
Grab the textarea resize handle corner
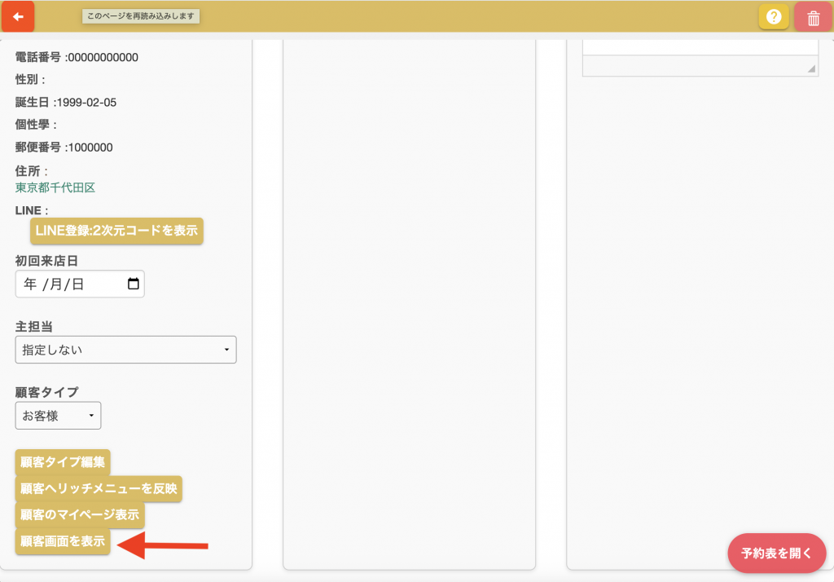(811, 70)
